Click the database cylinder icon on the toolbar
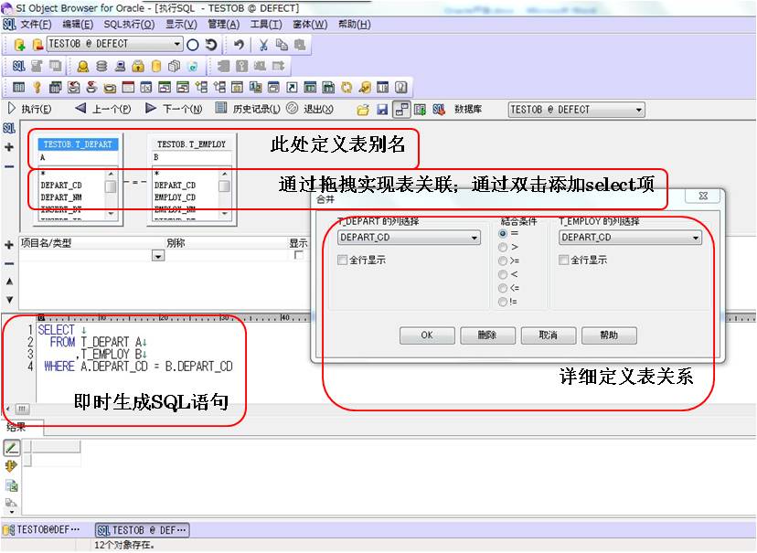The image size is (757, 553). point(101,65)
